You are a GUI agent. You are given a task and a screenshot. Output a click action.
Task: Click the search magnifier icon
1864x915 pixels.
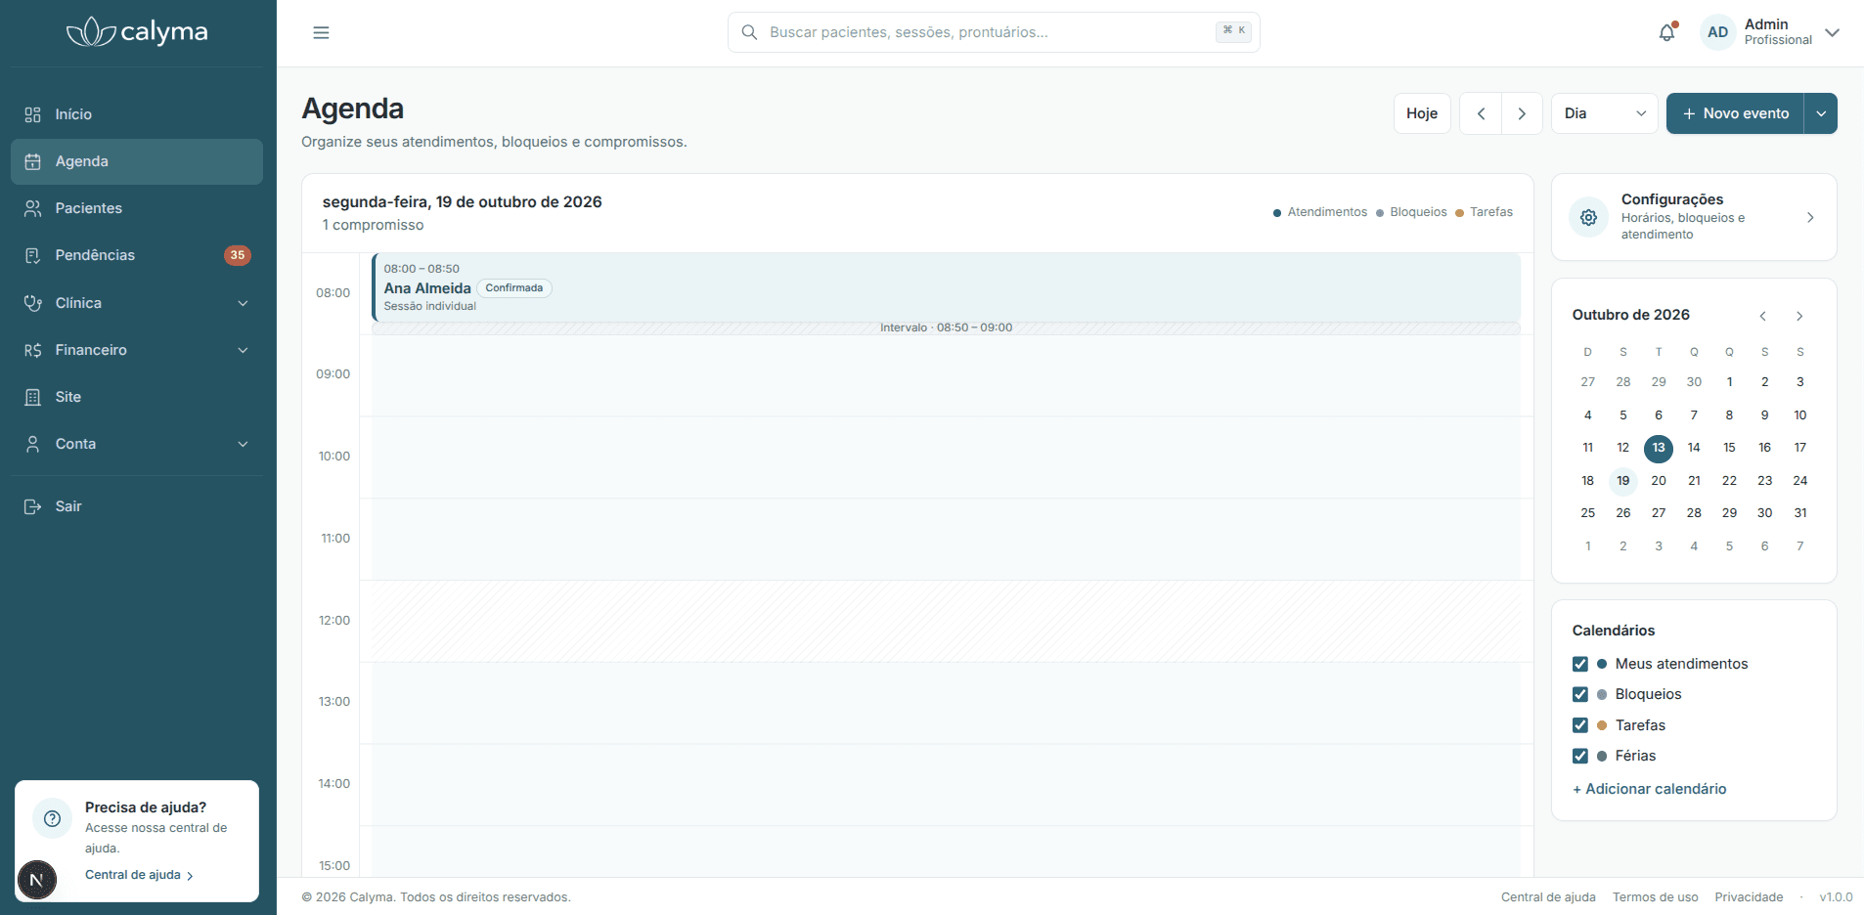tap(749, 32)
